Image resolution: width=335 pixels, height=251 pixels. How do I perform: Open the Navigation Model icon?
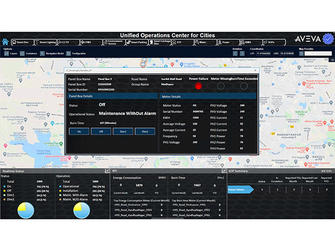[41, 53]
